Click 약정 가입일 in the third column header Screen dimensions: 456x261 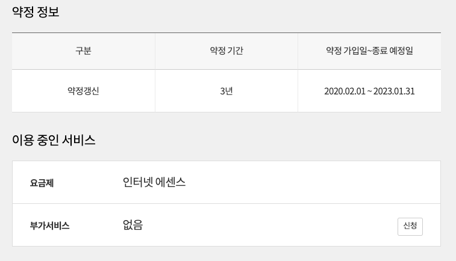point(346,51)
